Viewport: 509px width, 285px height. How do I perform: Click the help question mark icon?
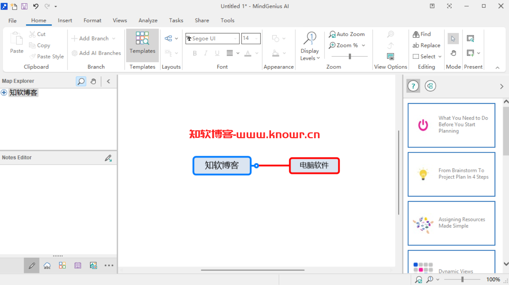413,86
